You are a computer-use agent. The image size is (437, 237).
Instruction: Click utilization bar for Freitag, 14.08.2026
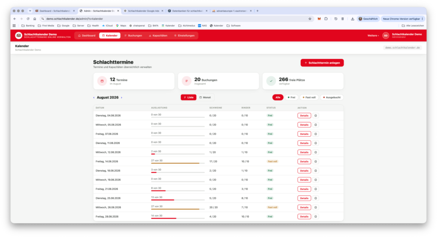(x=178, y=163)
